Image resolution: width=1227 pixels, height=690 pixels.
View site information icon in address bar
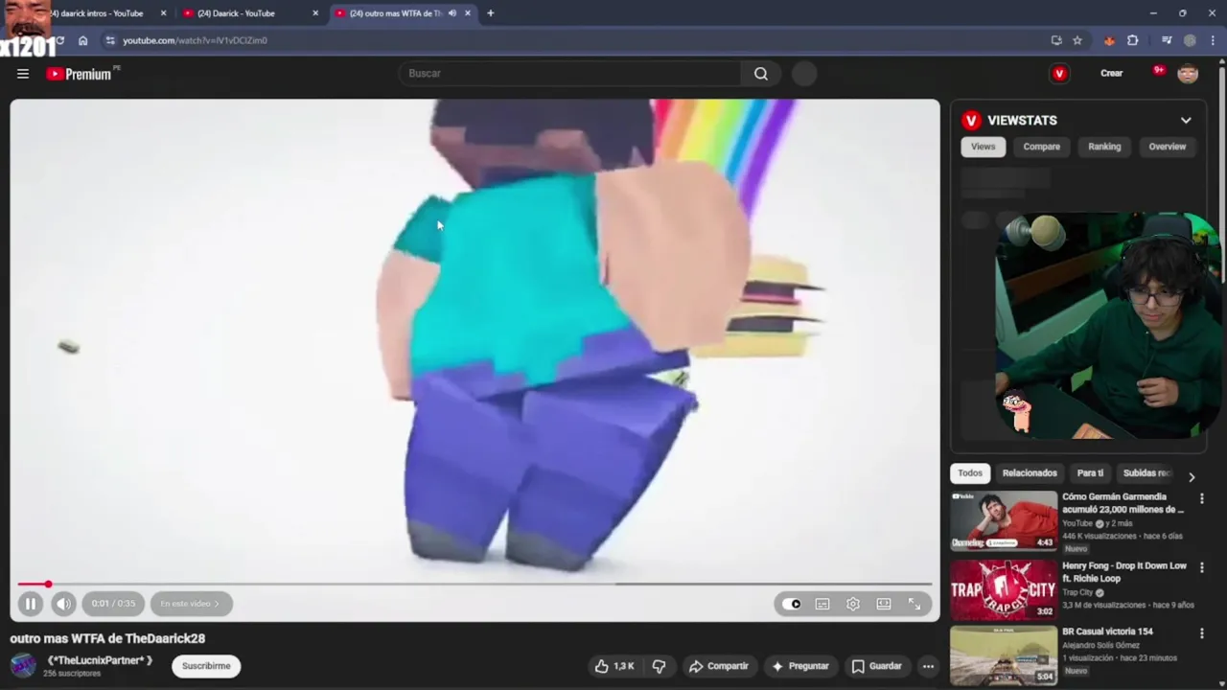point(110,40)
